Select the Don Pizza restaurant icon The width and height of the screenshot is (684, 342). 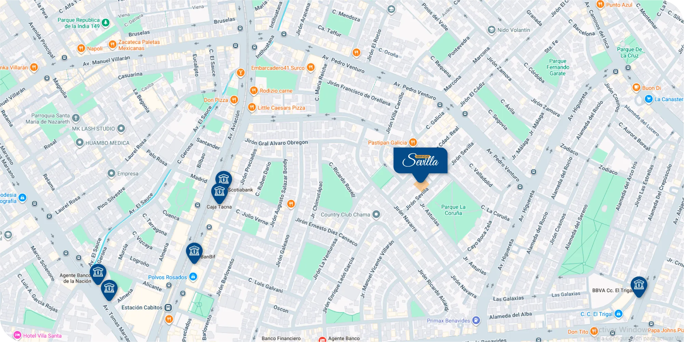pos(234,100)
